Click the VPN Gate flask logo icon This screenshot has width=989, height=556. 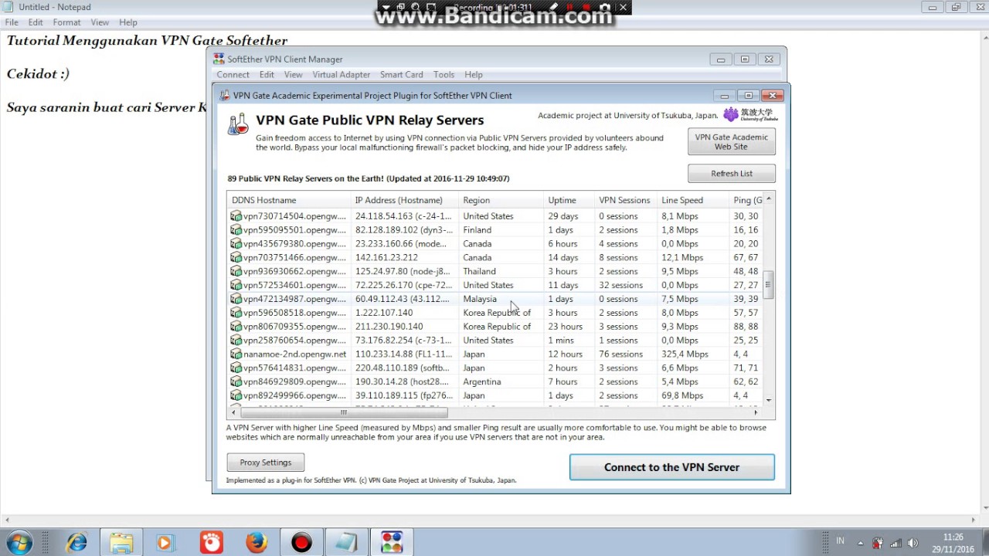[x=238, y=124]
